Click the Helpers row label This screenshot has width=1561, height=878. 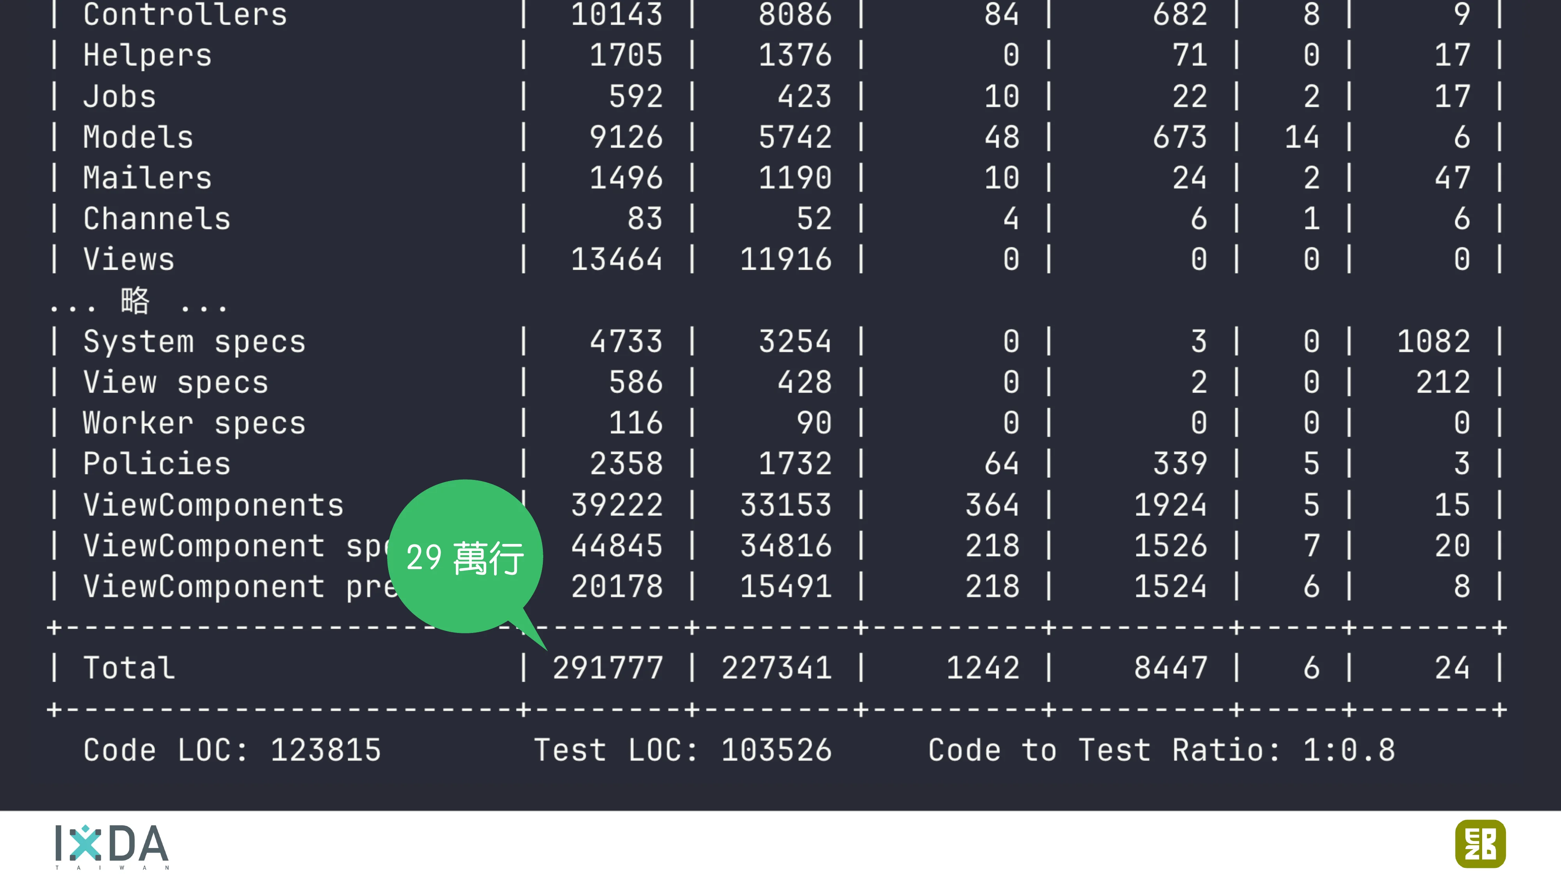pyautogui.click(x=147, y=55)
